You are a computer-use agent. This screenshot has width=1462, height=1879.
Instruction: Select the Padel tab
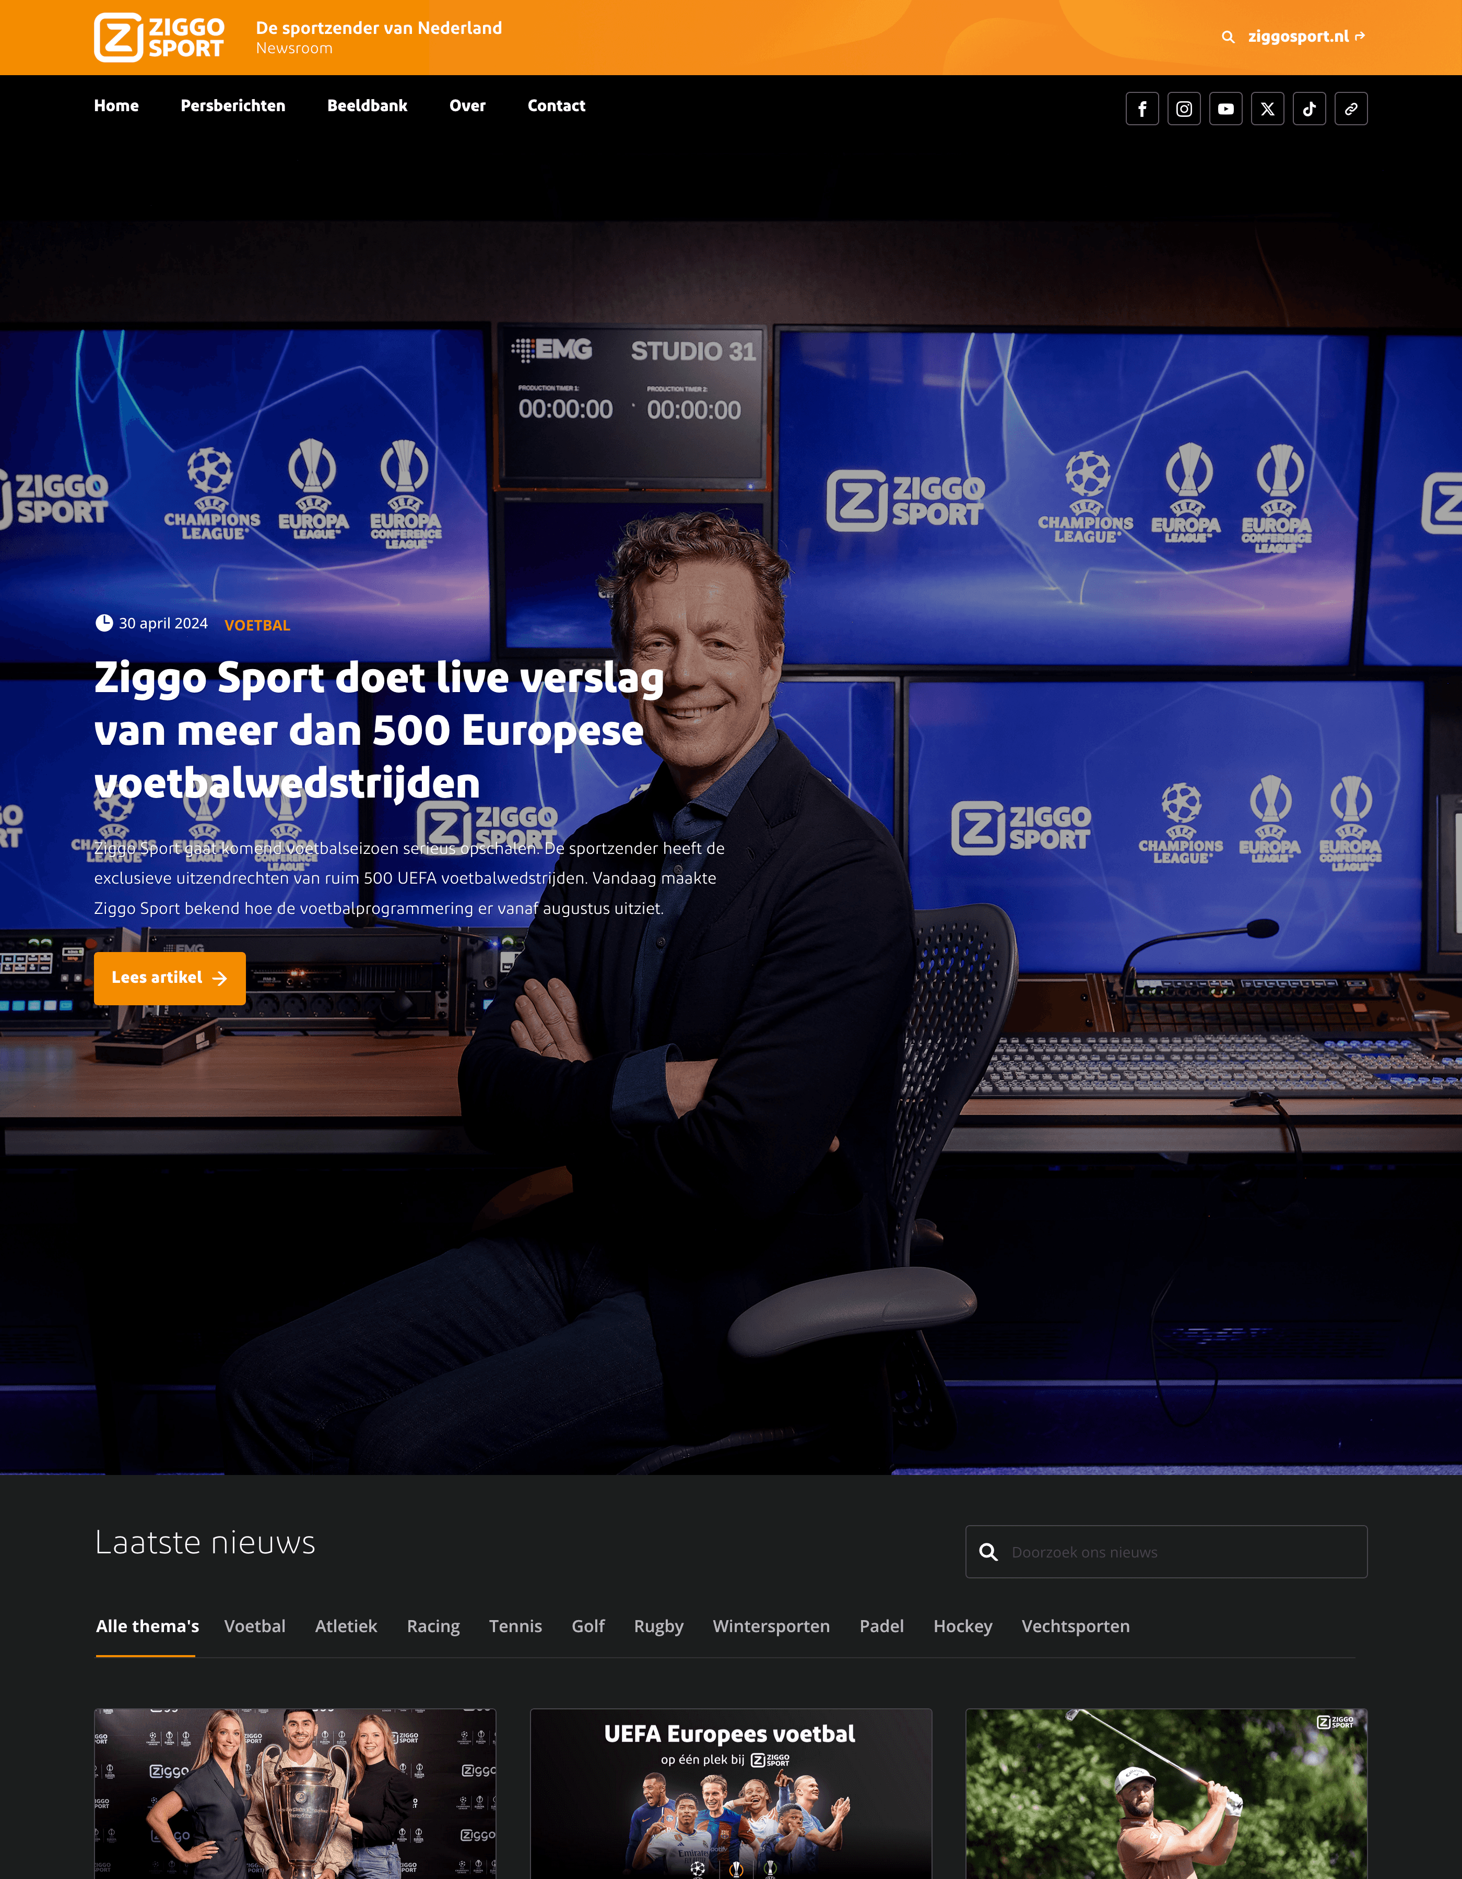pos(881,1626)
